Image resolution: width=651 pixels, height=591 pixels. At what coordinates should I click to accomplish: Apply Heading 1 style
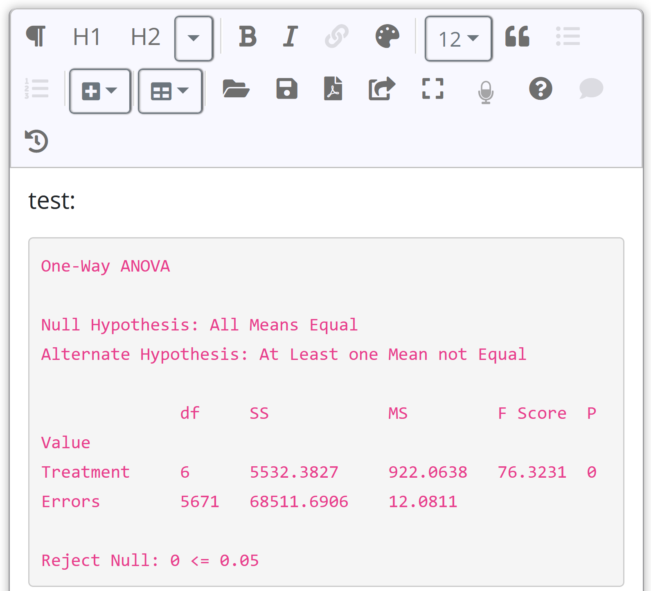(x=87, y=37)
